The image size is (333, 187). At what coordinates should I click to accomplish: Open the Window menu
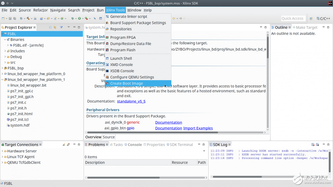134,10
